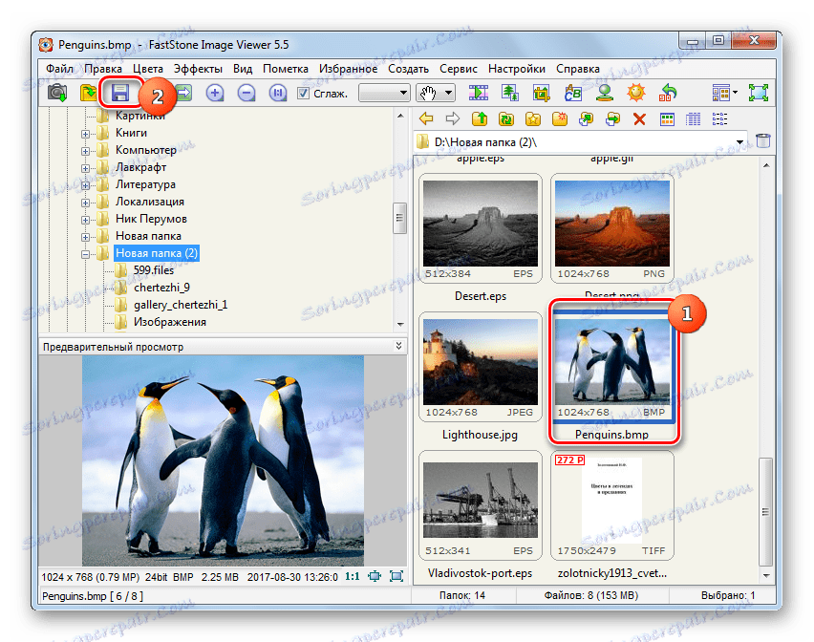814x642 pixels.
Task: Expand the Книги folder
Action: click(x=85, y=134)
